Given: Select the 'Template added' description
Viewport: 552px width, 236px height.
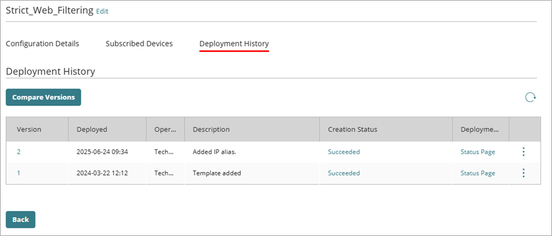Looking at the screenshot, I should (217, 173).
